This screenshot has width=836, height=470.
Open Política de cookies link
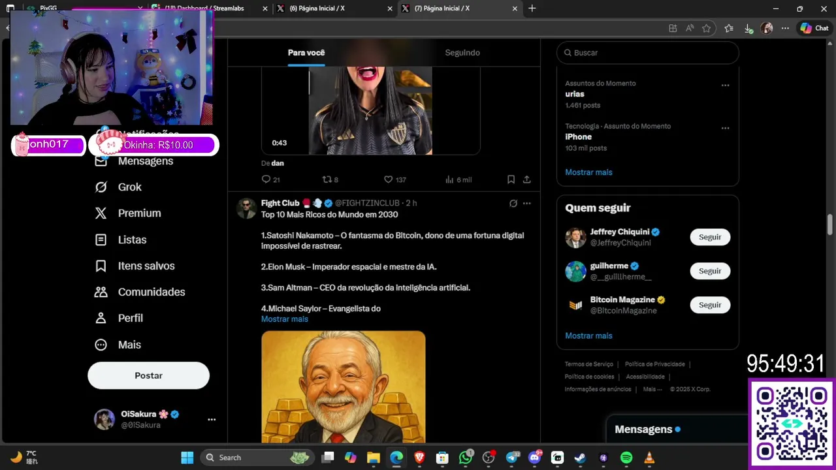pos(589,377)
